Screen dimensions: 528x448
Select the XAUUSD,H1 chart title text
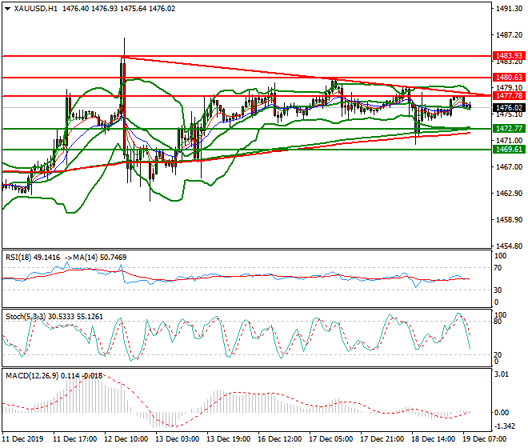[x=36, y=9]
